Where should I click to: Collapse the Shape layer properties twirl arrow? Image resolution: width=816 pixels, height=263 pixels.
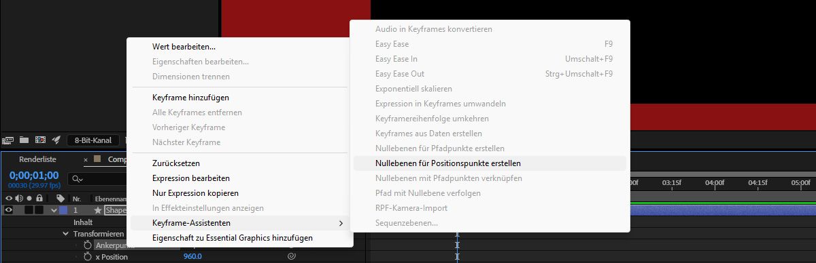tap(54, 211)
